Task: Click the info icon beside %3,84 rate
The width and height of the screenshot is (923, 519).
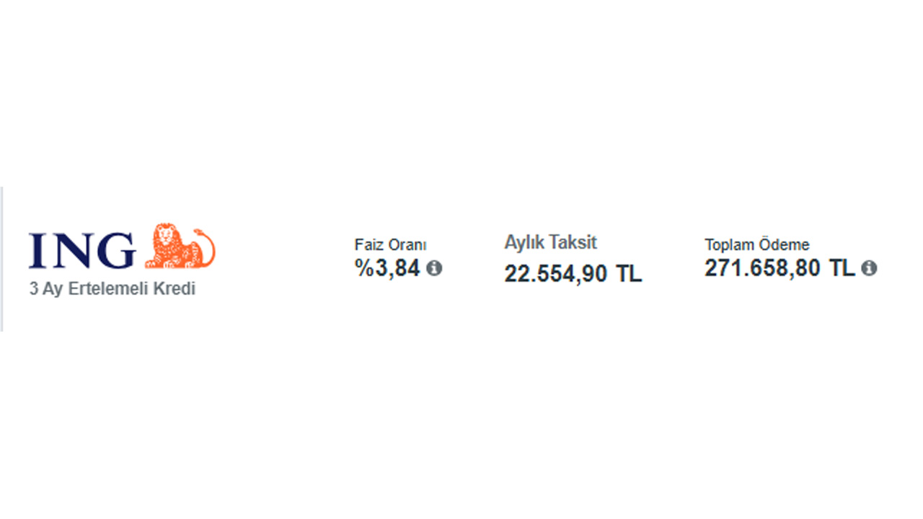Action: coord(434,268)
